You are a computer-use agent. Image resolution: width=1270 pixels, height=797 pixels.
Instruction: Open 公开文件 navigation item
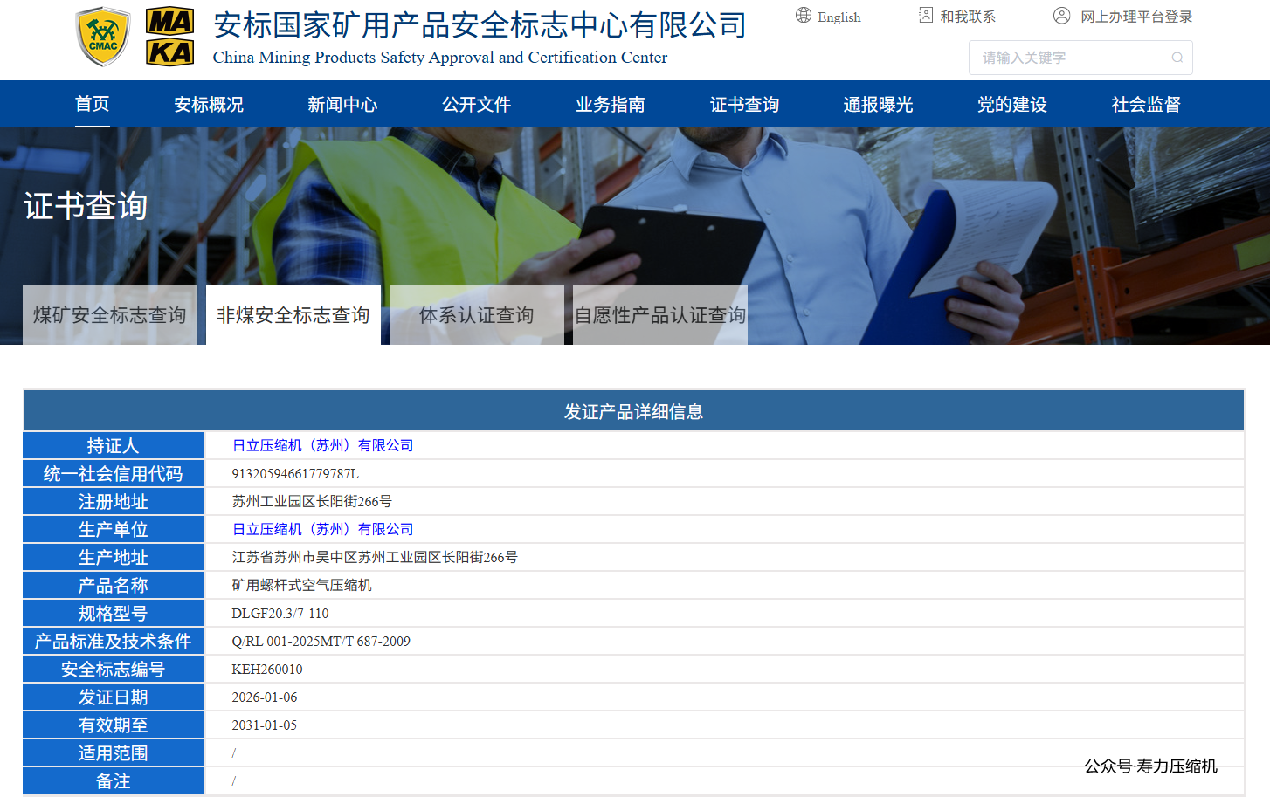click(476, 105)
